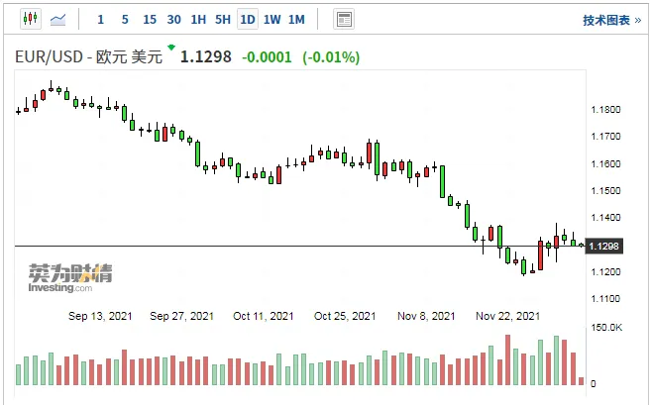The height and width of the screenshot is (405, 652).
Task: Click the 1.1800 price axis label
Action: 605,110
